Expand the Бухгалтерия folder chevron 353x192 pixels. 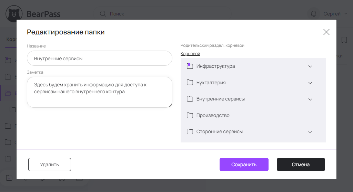click(310, 83)
